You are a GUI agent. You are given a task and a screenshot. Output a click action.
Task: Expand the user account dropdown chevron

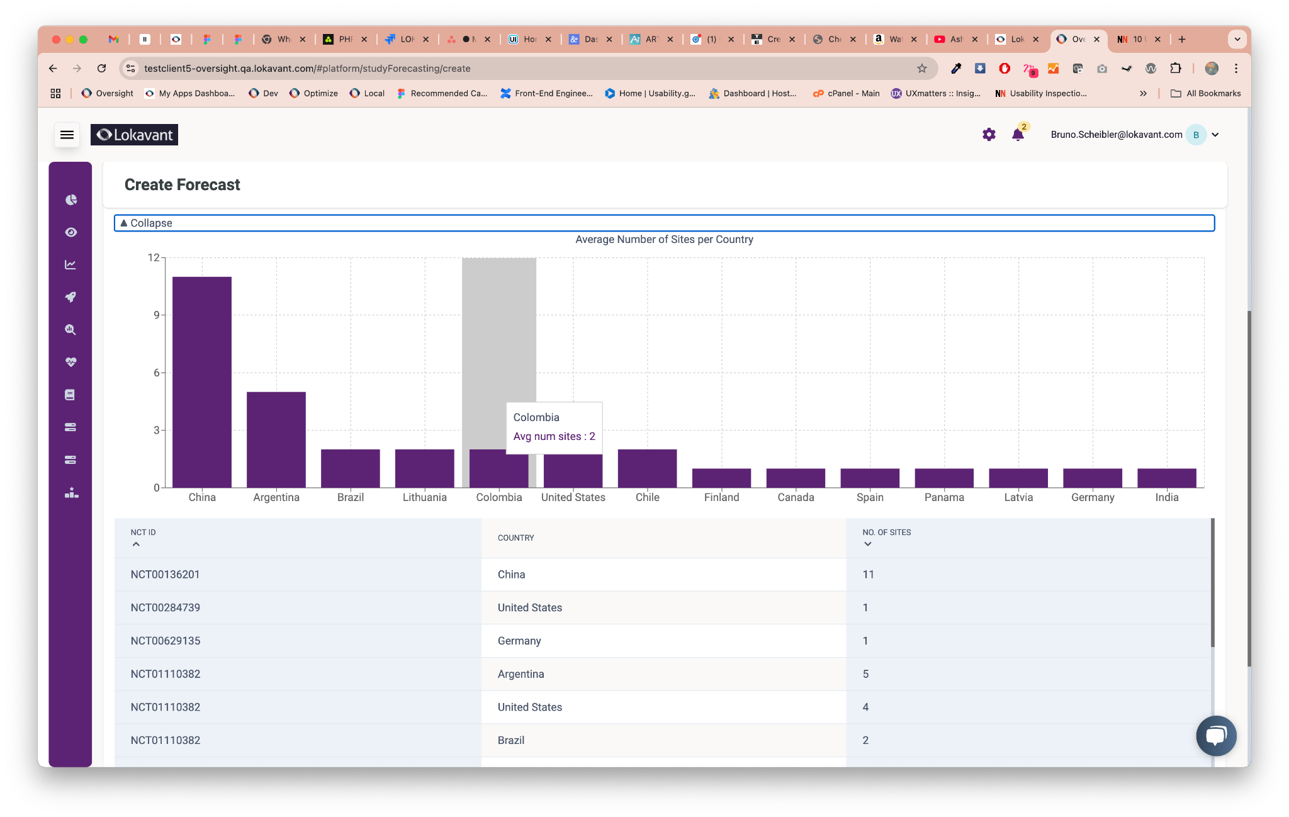(1215, 135)
